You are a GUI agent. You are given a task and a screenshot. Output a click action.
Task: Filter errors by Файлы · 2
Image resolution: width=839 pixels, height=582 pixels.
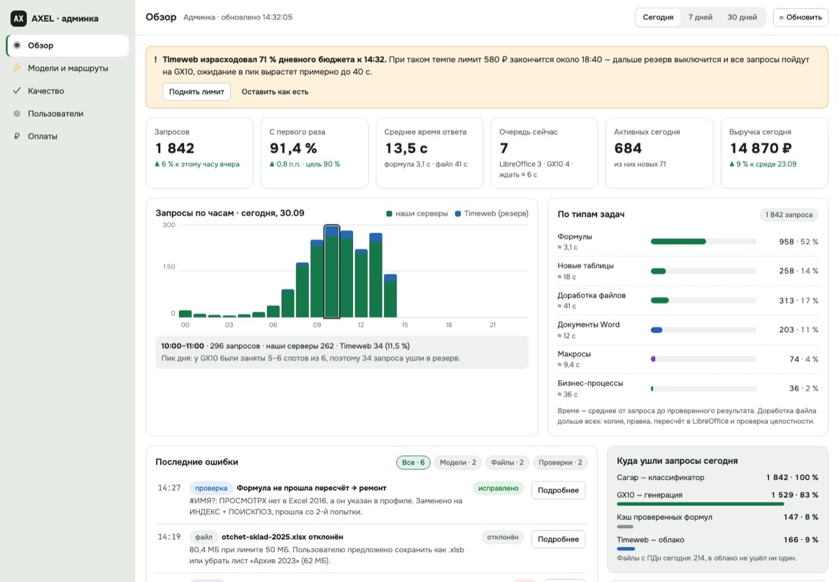coord(507,463)
